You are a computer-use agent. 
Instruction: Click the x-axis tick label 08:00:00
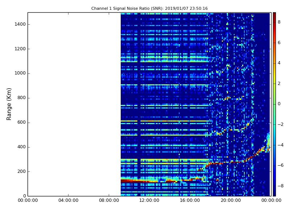(x=109, y=200)
